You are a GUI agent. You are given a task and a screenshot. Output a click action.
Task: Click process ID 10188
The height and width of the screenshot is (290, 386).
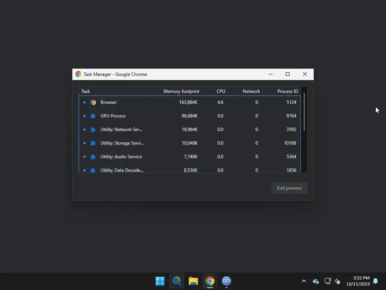(290, 143)
